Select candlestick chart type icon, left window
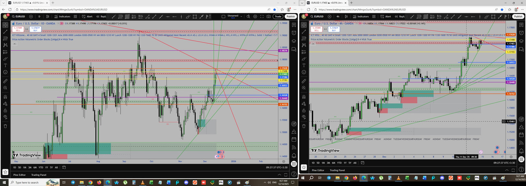The height and width of the screenshot is (186, 526). pyautogui.click(x=48, y=16)
